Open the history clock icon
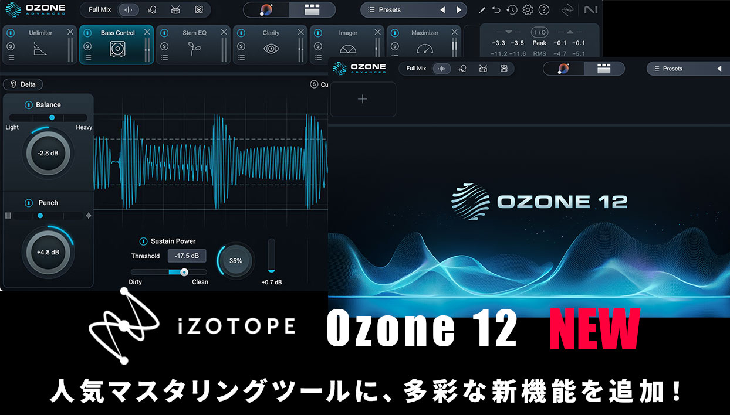 point(512,10)
